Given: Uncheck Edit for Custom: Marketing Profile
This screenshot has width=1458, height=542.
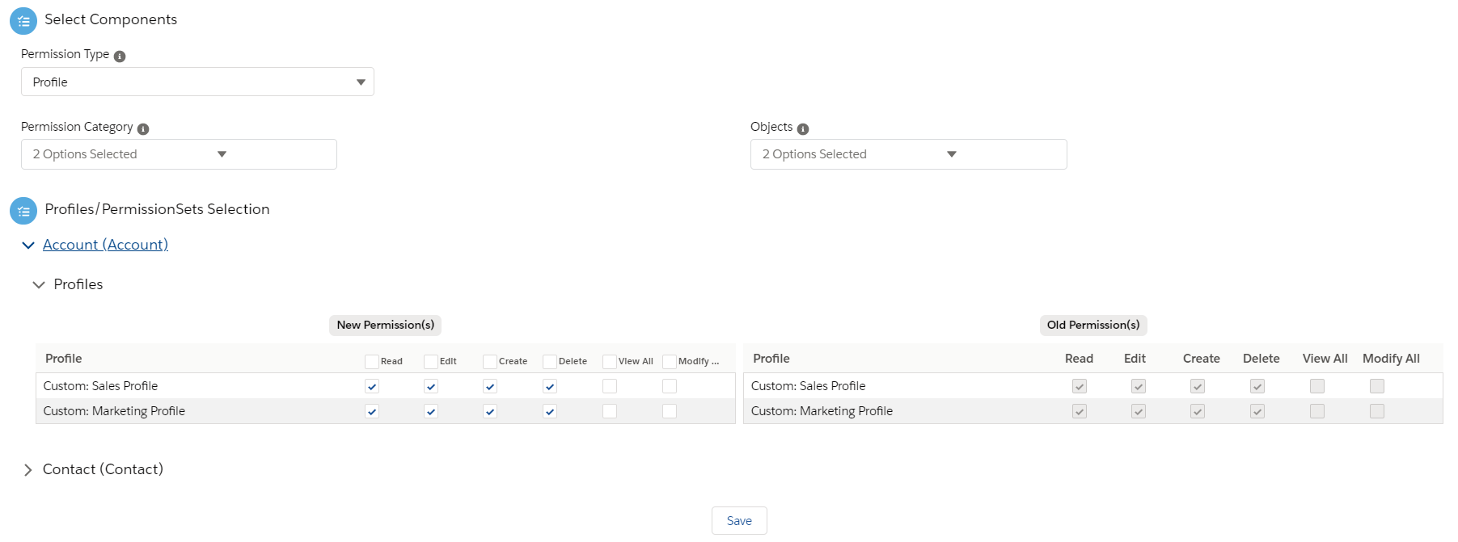Looking at the screenshot, I should click(431, 412).
